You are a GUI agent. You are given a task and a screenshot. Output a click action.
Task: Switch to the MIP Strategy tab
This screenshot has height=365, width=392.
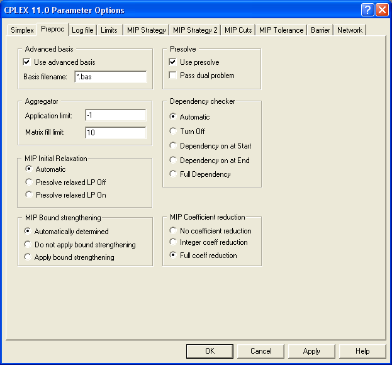click(146, 30)
